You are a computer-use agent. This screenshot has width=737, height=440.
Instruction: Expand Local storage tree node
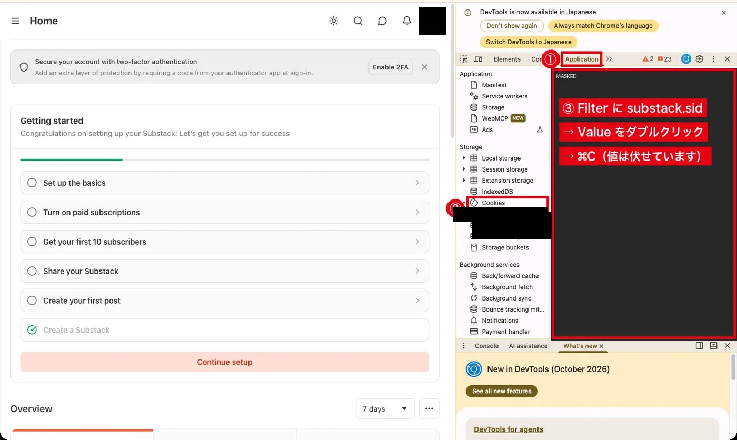click(x=464, y=158)
